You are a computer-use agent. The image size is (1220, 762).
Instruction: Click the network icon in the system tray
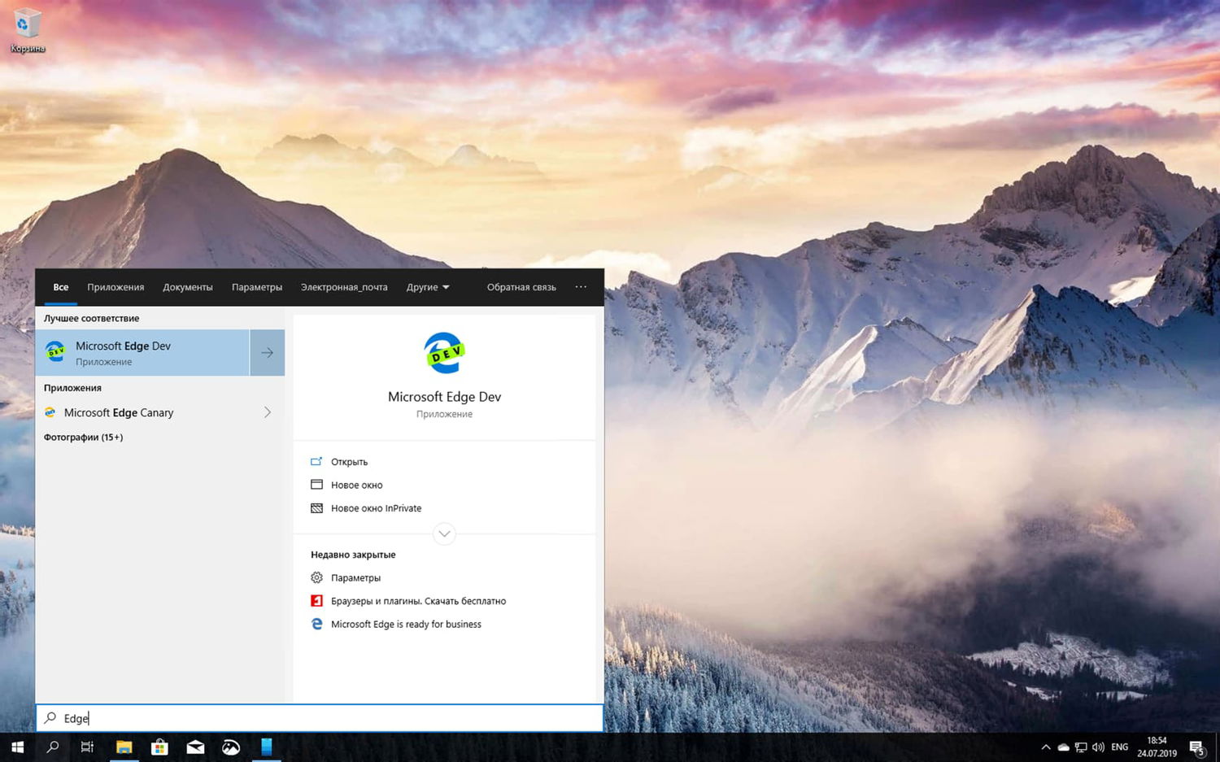click(x=1080, y=747)
